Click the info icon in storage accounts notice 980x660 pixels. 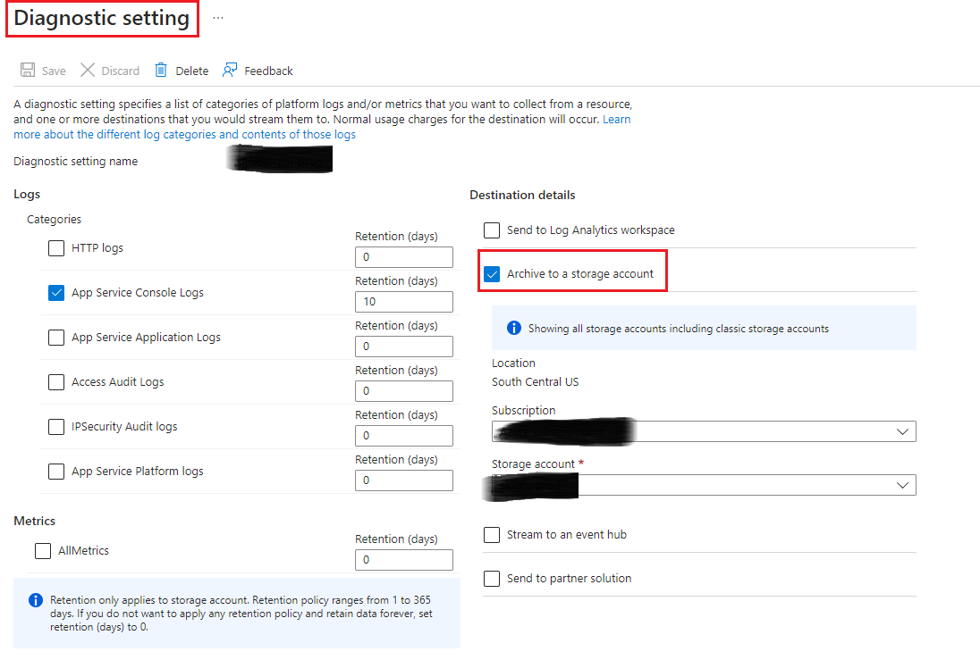coord(513,329)
